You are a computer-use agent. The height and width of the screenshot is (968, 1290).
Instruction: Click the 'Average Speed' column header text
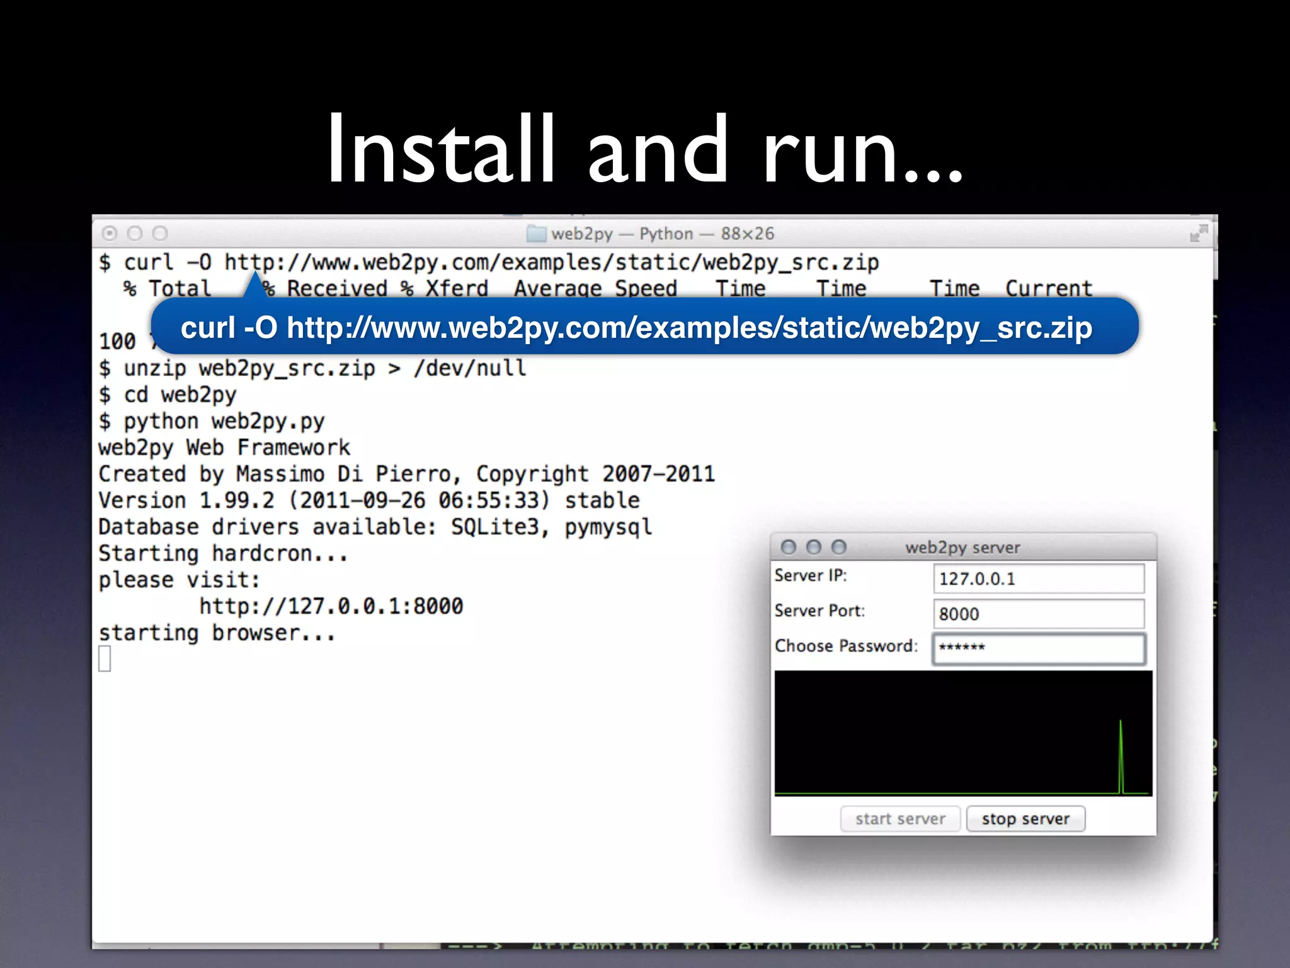[x=595, y=289]
